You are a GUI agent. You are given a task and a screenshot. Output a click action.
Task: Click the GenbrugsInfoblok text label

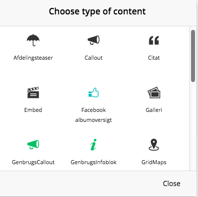[x=93, y=162]
